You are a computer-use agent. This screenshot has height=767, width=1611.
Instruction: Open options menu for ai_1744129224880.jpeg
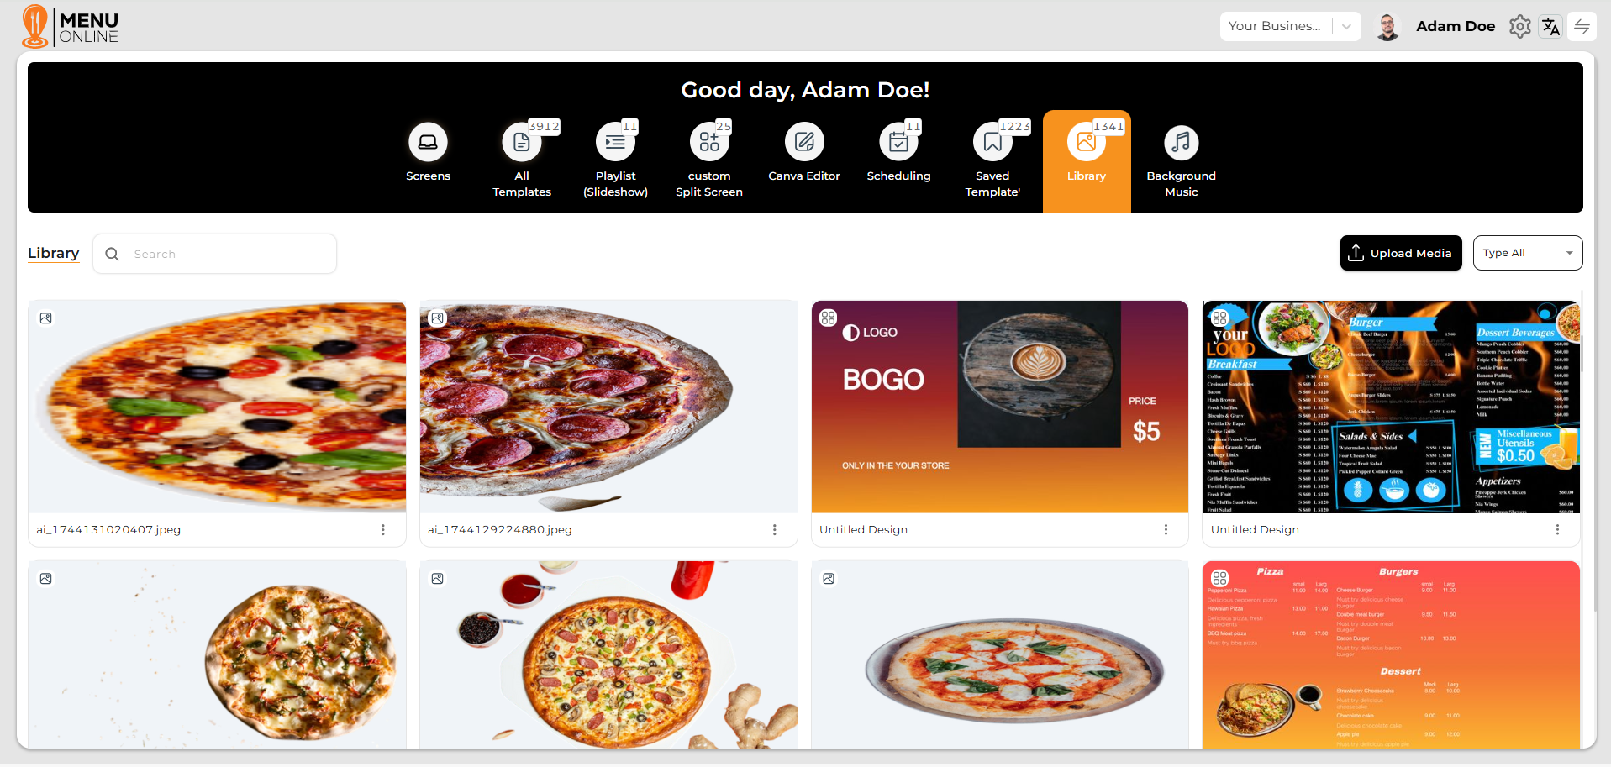click(775, 530)
